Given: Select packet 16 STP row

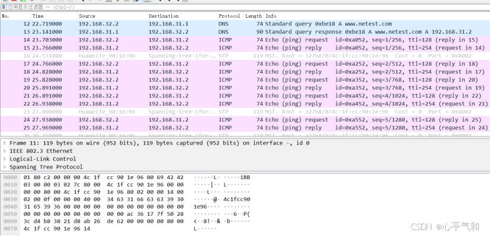Looking at the screenshot, I should pyautogui.click(x=245, y=56).
